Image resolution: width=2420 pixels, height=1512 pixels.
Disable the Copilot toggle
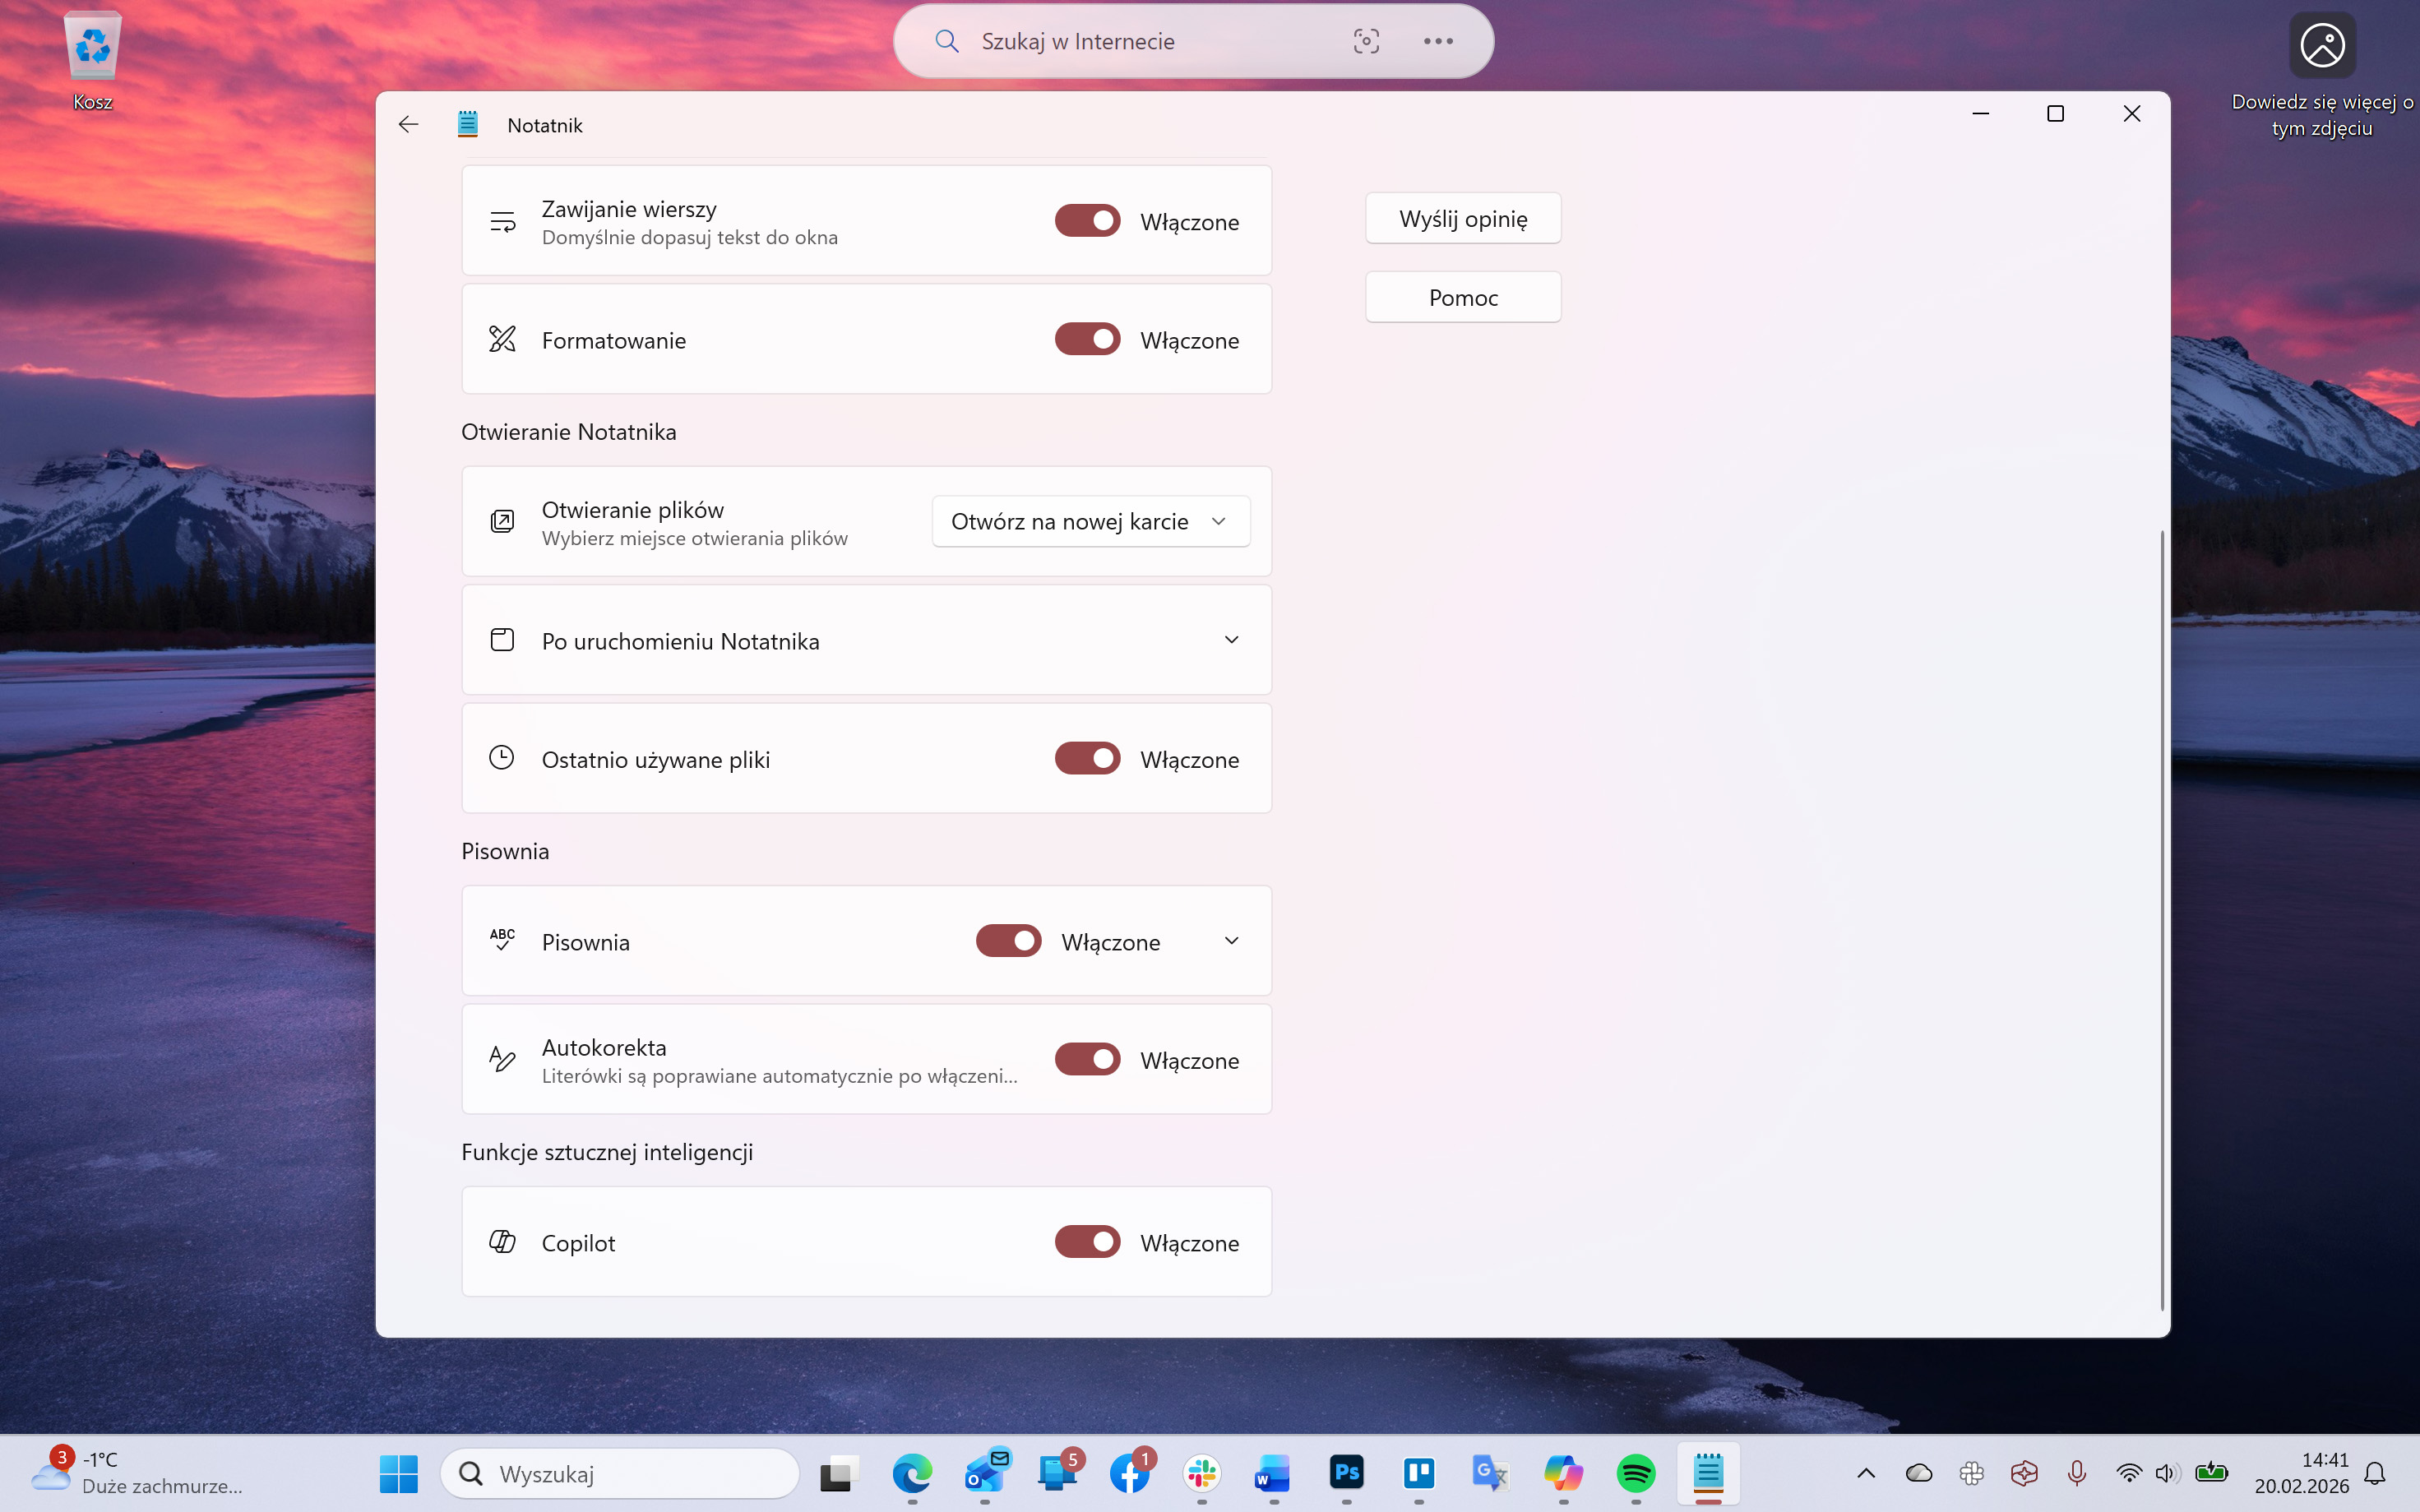pyautogui.click(x=1087, y=1242)
